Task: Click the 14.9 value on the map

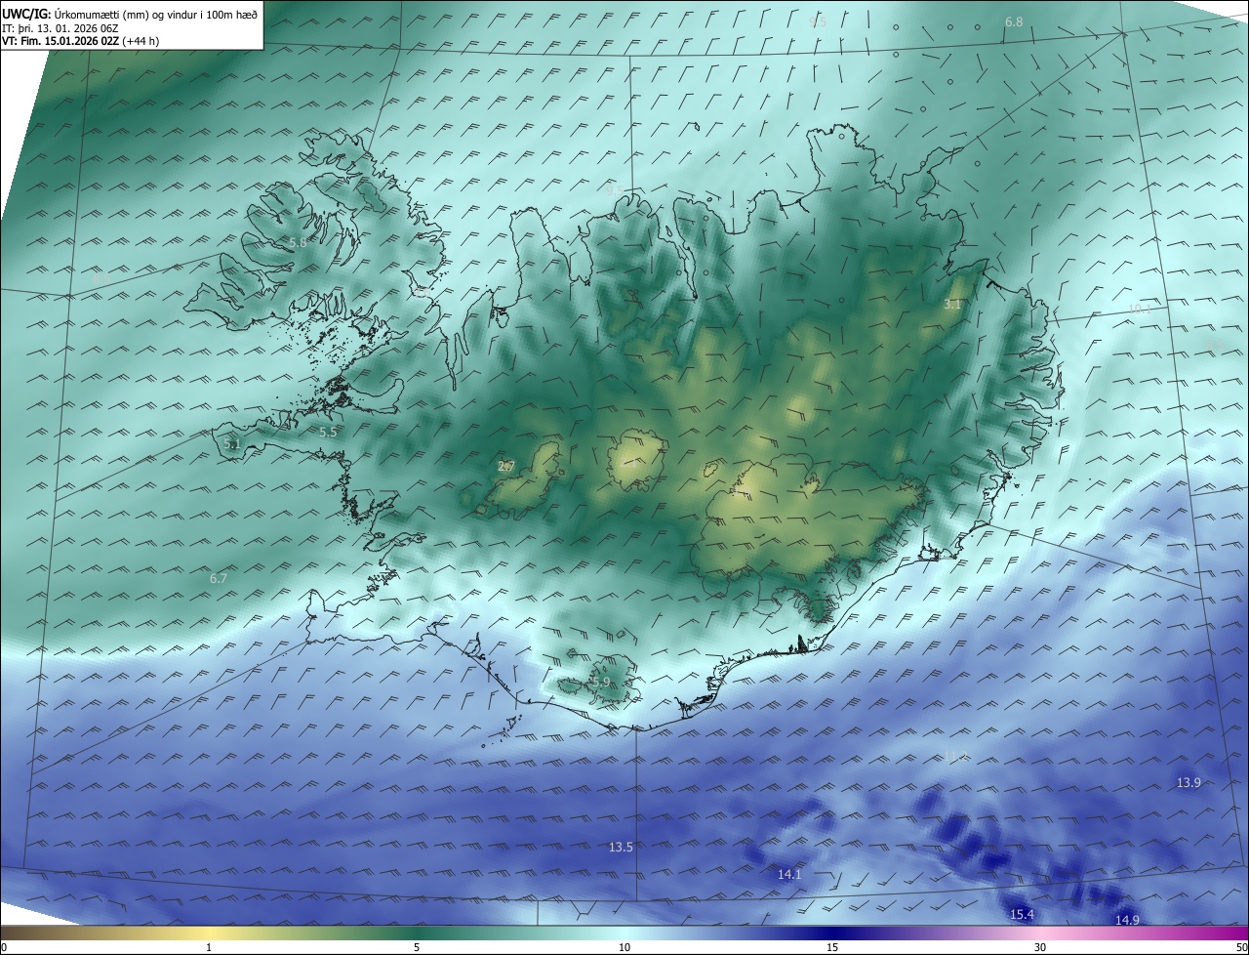Action: point(1127,920)
